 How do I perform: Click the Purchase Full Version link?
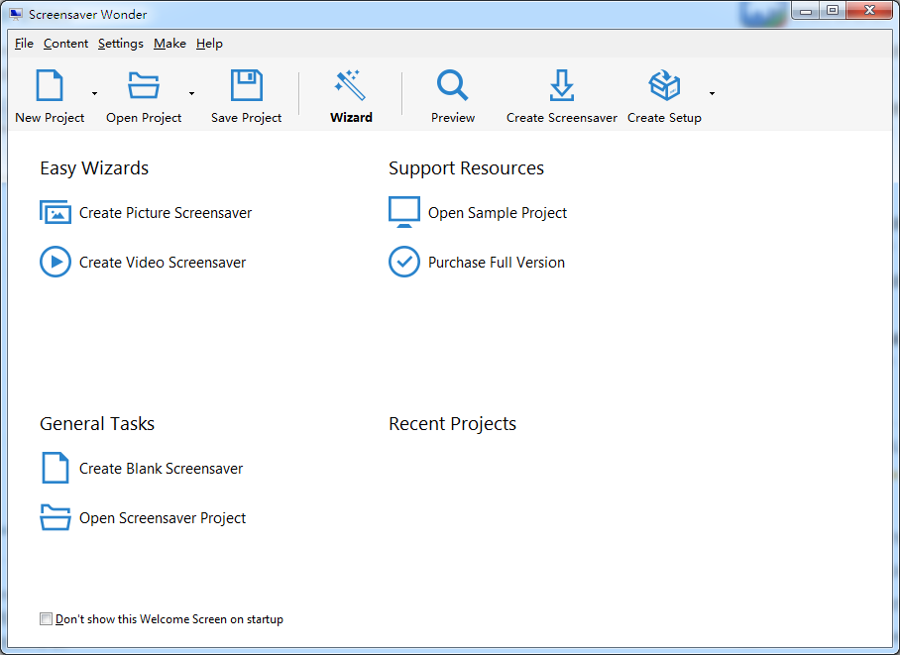coord(497,263)
